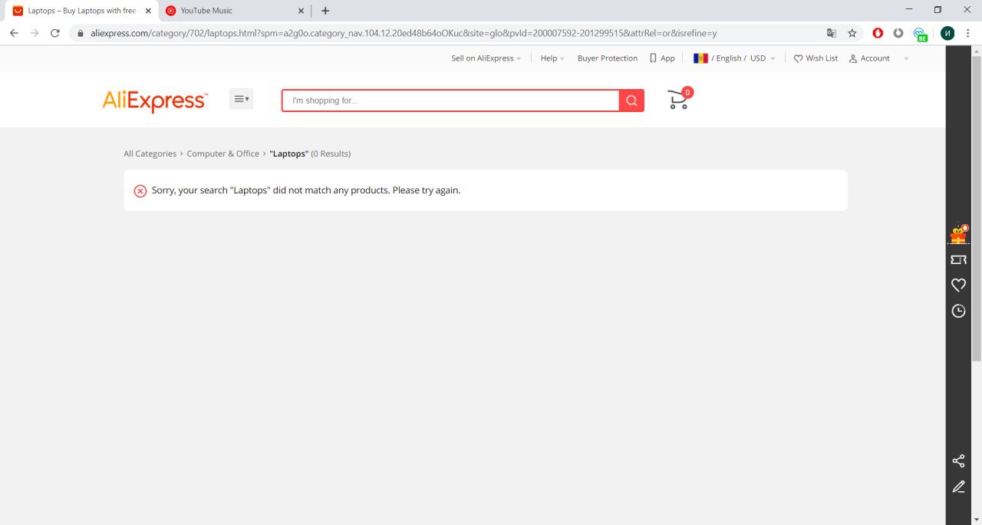Click the "Laptops" breadcrumb text
This screenshot has width=982, height=525.
tap(289, 154)
